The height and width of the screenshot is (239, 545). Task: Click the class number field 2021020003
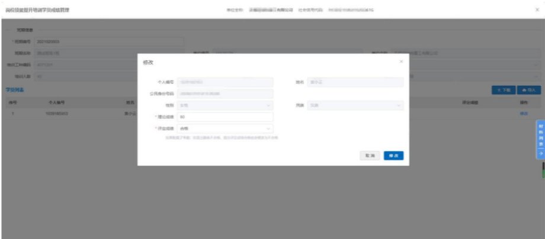(109, 42)
